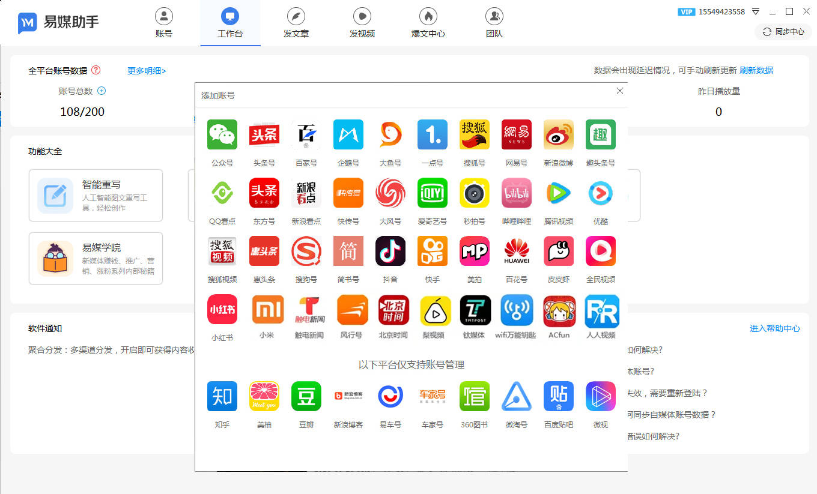This screenshot has height=494, width=817.
Task: Select the 皮皮虾 platform icon
Action: point(559,251)
